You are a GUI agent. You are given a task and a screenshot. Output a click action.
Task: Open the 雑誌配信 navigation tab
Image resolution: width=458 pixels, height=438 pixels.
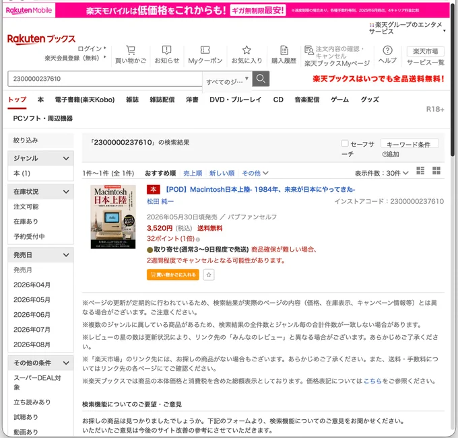pyautogui.click(x=162, y=100)
